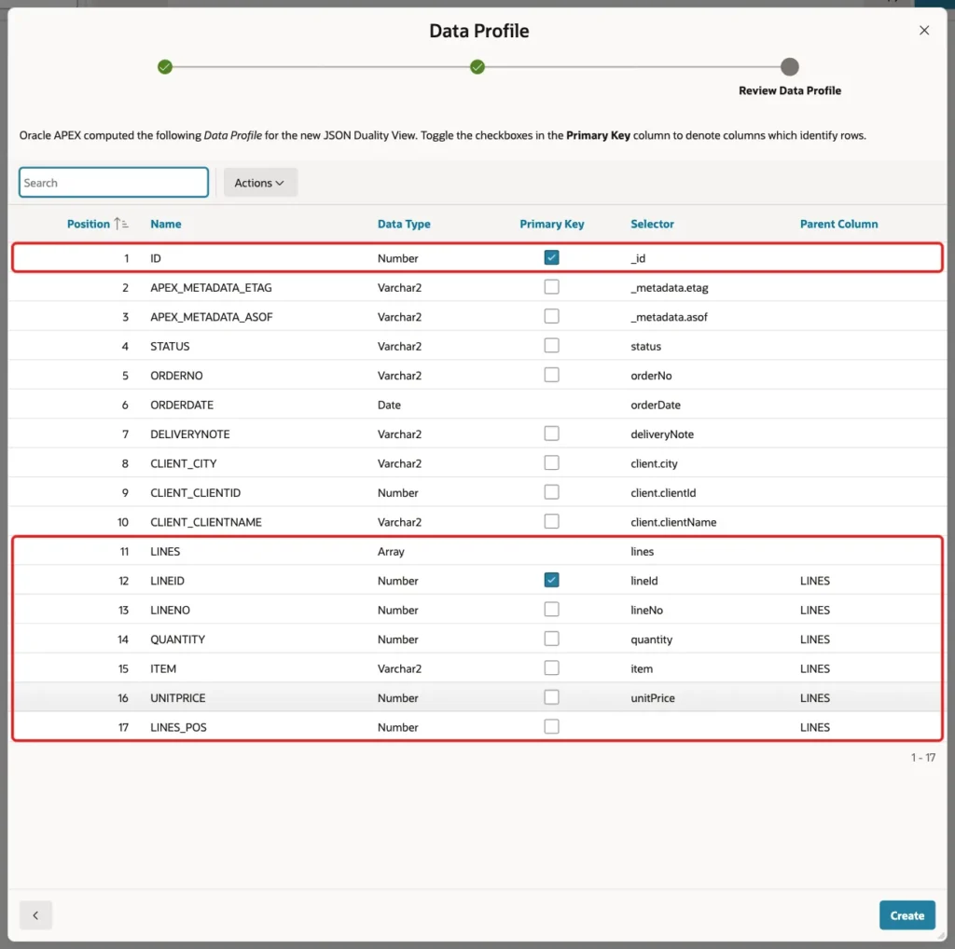Check Primary Key for QUANTITY row
The width and height of the screenshot is (955, 949).
(551, 639)
